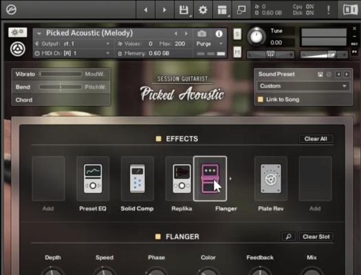Expand instrument name dropdown arrow
The height and width of the screenshot is (275, 361).
[x=39, y=34]
